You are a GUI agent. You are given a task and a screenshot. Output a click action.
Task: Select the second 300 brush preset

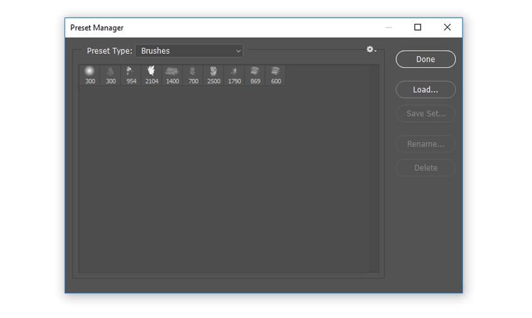111,75
